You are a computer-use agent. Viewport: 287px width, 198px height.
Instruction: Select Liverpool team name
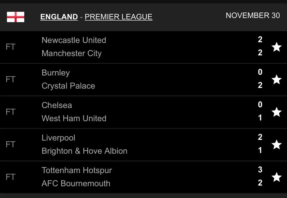point(59,138)
